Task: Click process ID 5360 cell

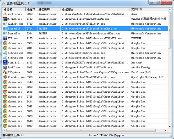Action: click(31, 77)
